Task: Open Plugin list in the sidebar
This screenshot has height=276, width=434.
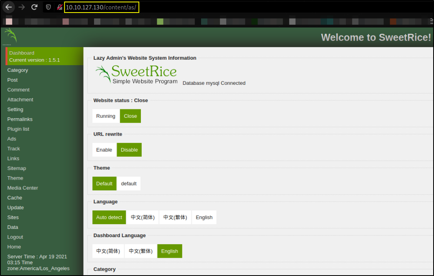Action: pyautogui.click(x=18, y=129)
